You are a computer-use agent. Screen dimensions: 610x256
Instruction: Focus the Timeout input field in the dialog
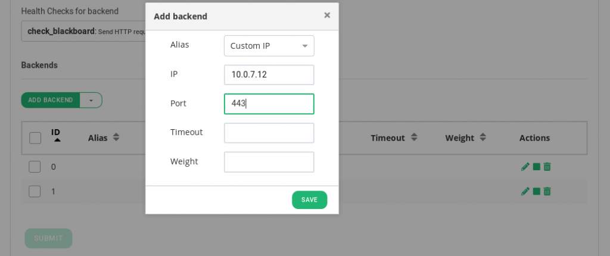click(x=269, y=133)
